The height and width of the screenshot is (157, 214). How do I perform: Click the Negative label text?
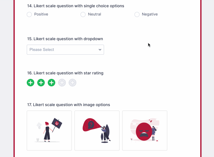tap(150, 14)
